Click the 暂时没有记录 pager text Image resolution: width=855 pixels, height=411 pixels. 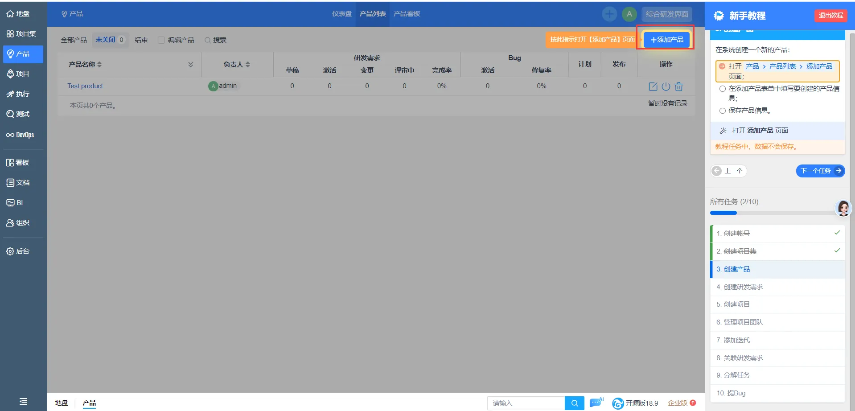pyautogui.click(x=667, y=103)
